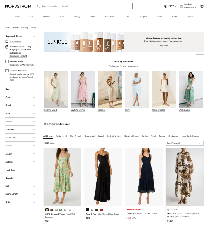Click the Nordstrom logo

[18, 6]
